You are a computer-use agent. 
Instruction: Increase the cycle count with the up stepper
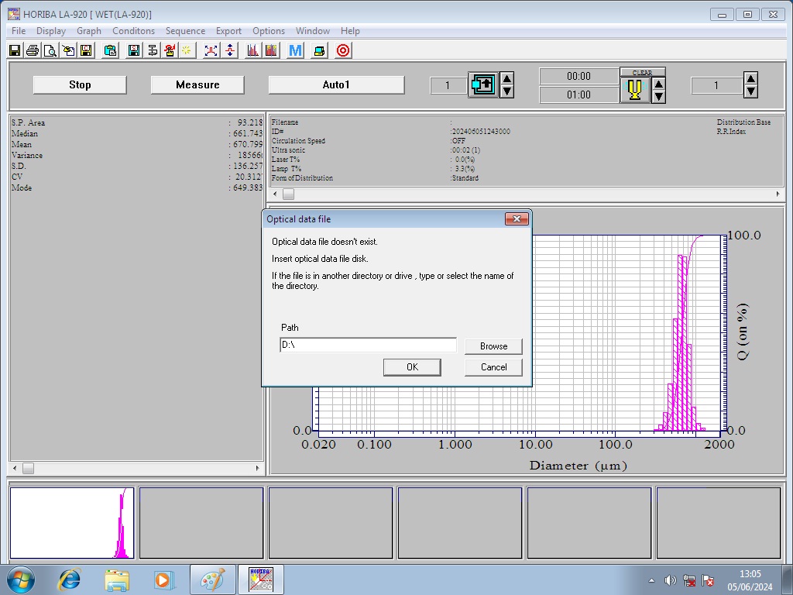pos(507,78)
